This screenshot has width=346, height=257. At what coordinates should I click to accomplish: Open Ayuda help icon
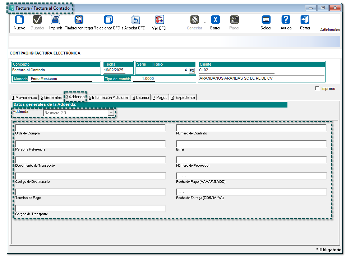(286, 20)
